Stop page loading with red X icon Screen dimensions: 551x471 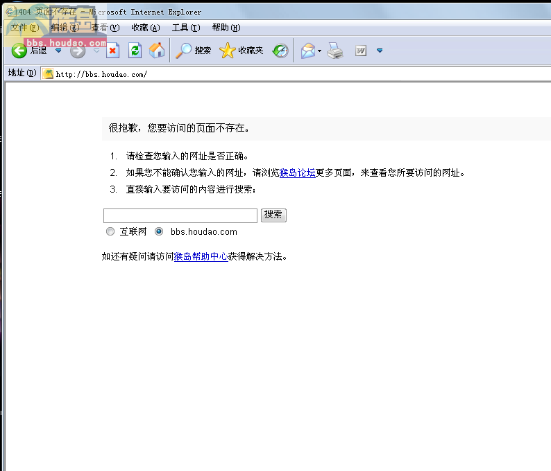point(113,51)
